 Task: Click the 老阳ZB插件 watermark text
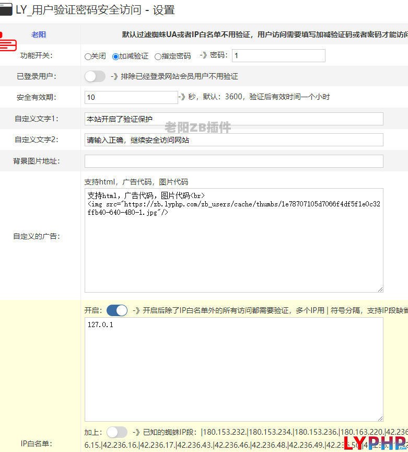pos(197,128)
